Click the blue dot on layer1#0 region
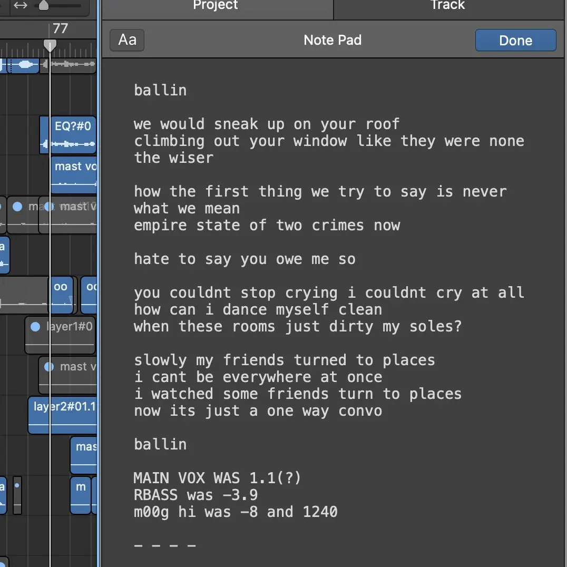The width and height of the screenshot is (567, 567). 35,327
